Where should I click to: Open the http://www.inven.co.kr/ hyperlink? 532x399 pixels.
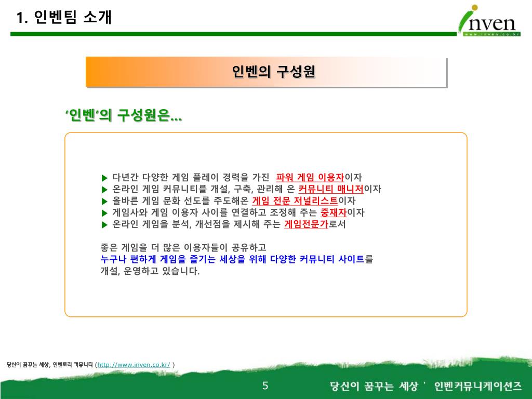(134, 365)
